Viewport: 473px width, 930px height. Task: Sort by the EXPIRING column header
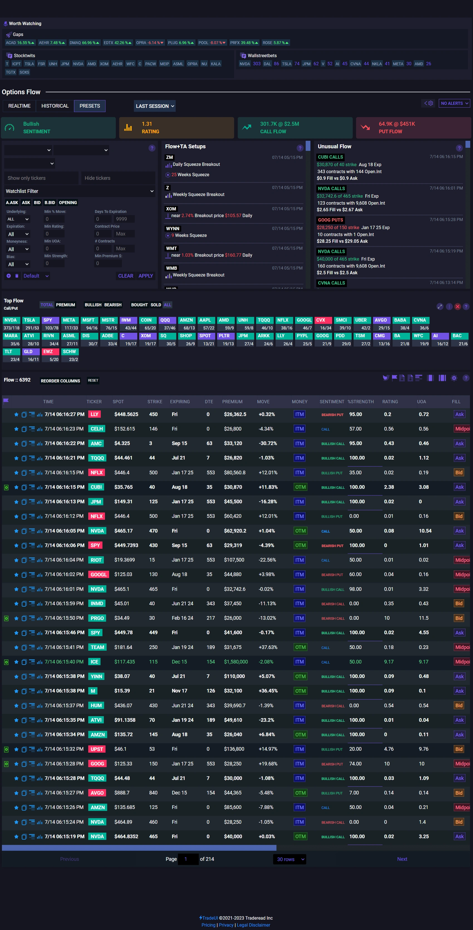[x=180, y=401]
